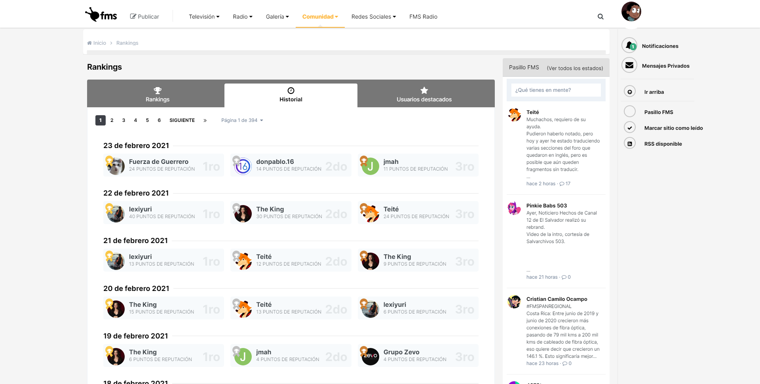Toggle the Pasillo FMS circle button

click(629, 112)
